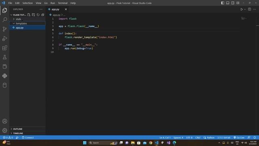Open the Python extension icon in activity bar

[x=4, y=76]
